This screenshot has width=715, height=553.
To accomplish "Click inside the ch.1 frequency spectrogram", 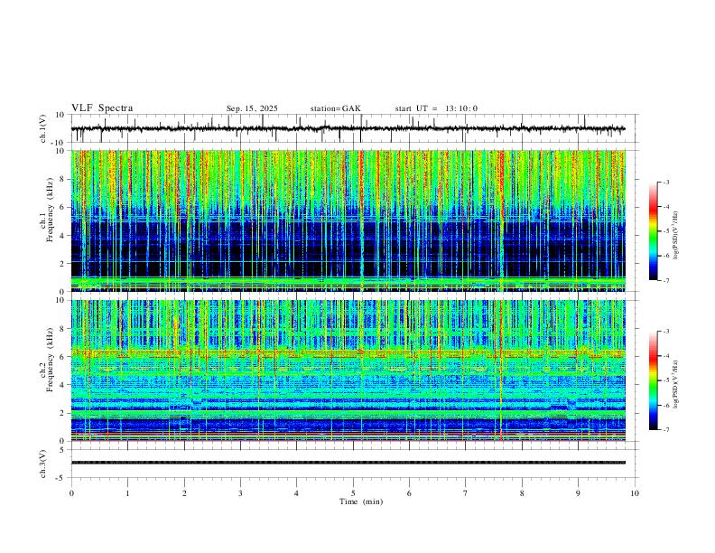I will coord(348,220).
